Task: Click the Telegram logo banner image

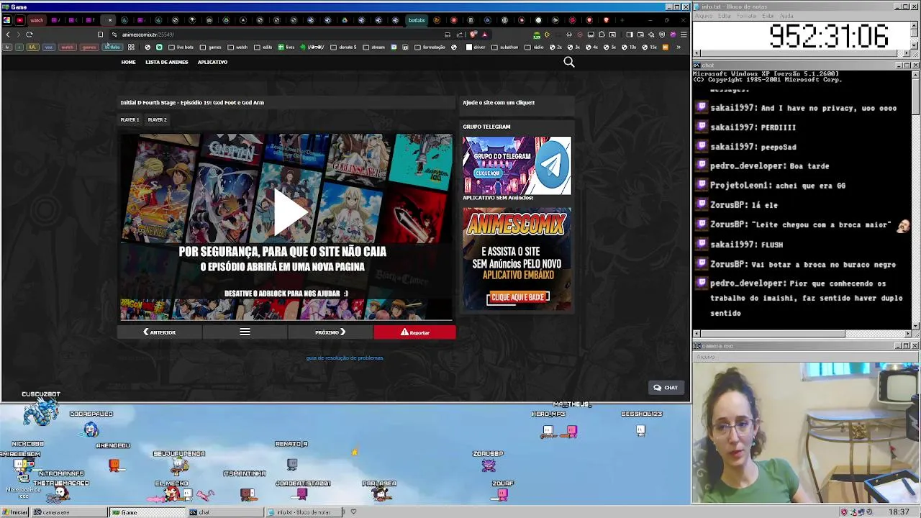Action: [x=517, y=165]
